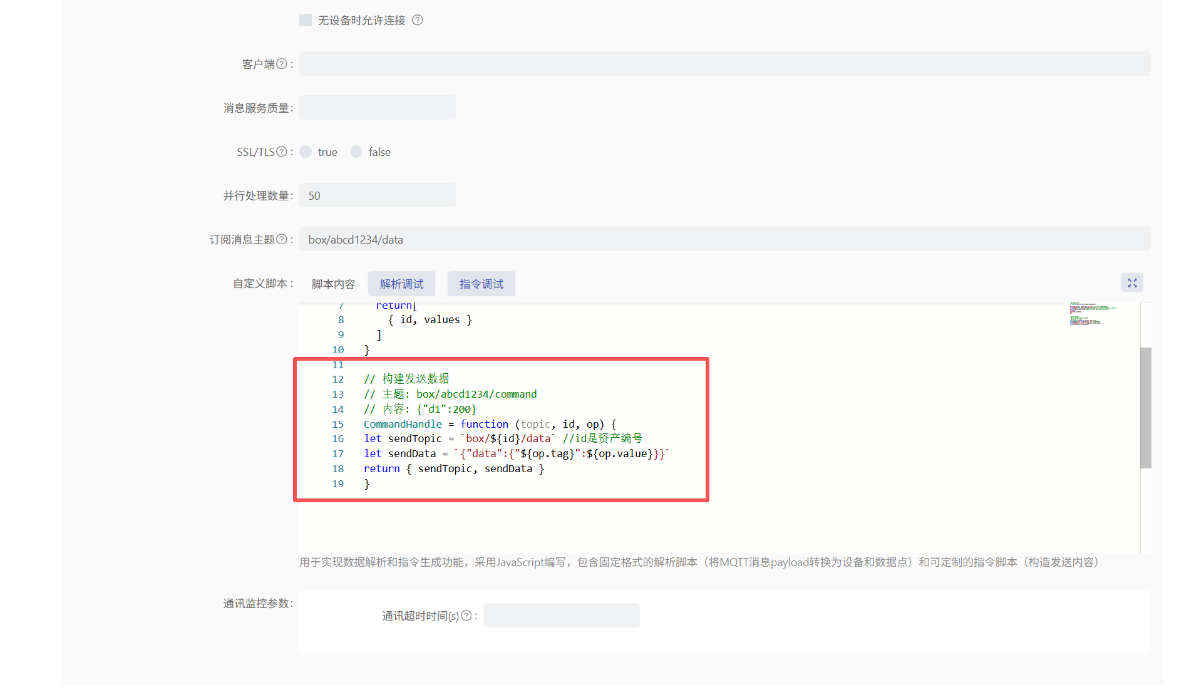Screen dimensions: 1194x697
Task: Show the 订阅消息主题 help icon
Action: (282, 239)
